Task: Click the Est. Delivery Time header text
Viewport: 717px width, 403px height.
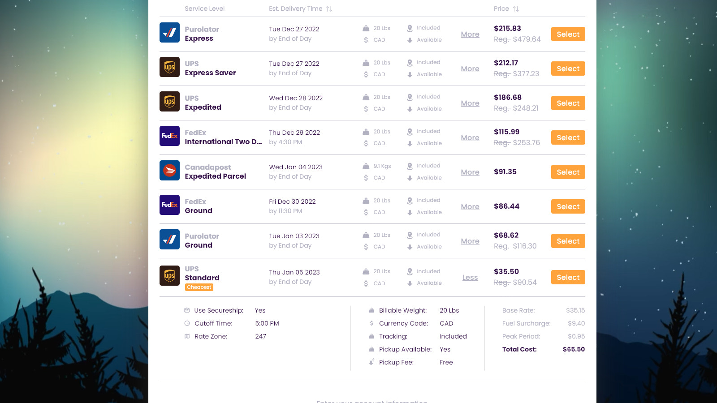Action: click(296, 9)
